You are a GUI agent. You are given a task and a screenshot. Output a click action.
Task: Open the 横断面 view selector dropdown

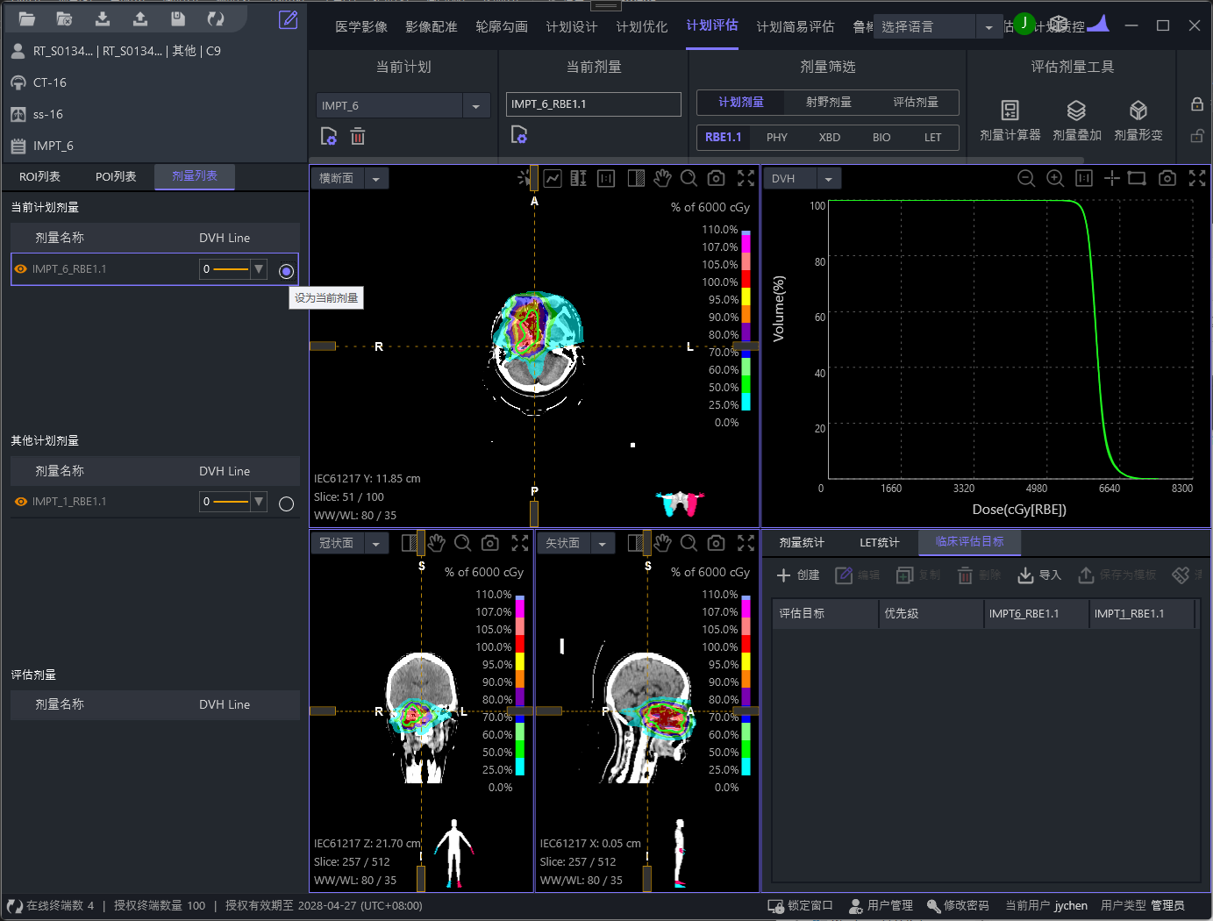click(x=376, y=179)
